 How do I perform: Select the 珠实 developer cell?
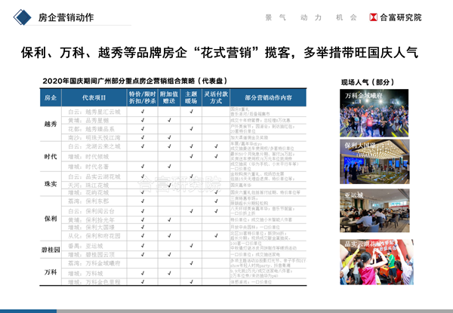[x=51, y=184]
